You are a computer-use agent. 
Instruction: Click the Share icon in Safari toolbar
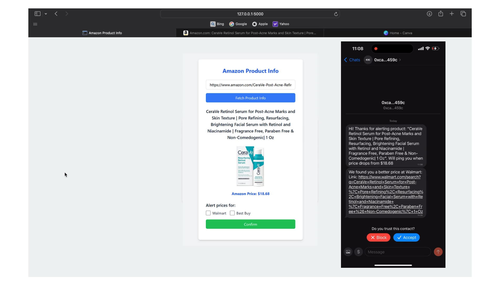[x=441, y=14]
